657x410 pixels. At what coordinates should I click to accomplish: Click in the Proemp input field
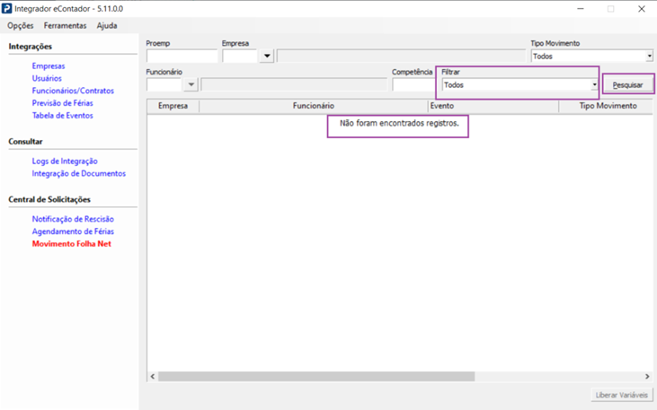click(182, 57)
